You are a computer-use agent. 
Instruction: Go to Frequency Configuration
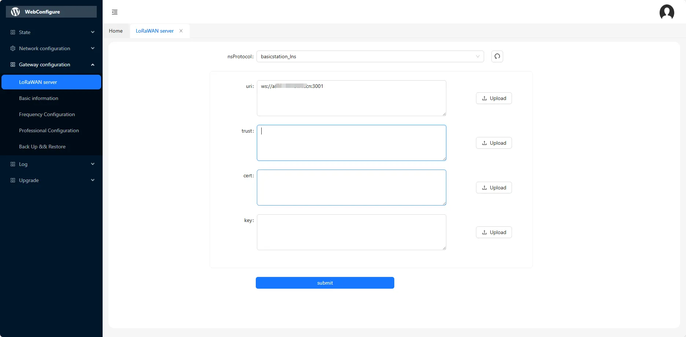(51, 114)
